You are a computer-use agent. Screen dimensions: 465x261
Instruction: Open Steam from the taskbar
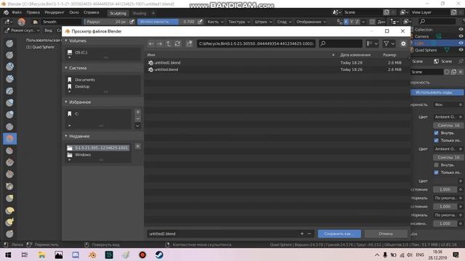(x=159, y=254)
